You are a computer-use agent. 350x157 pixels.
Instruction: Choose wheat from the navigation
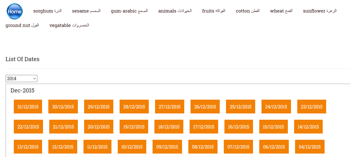281,11
